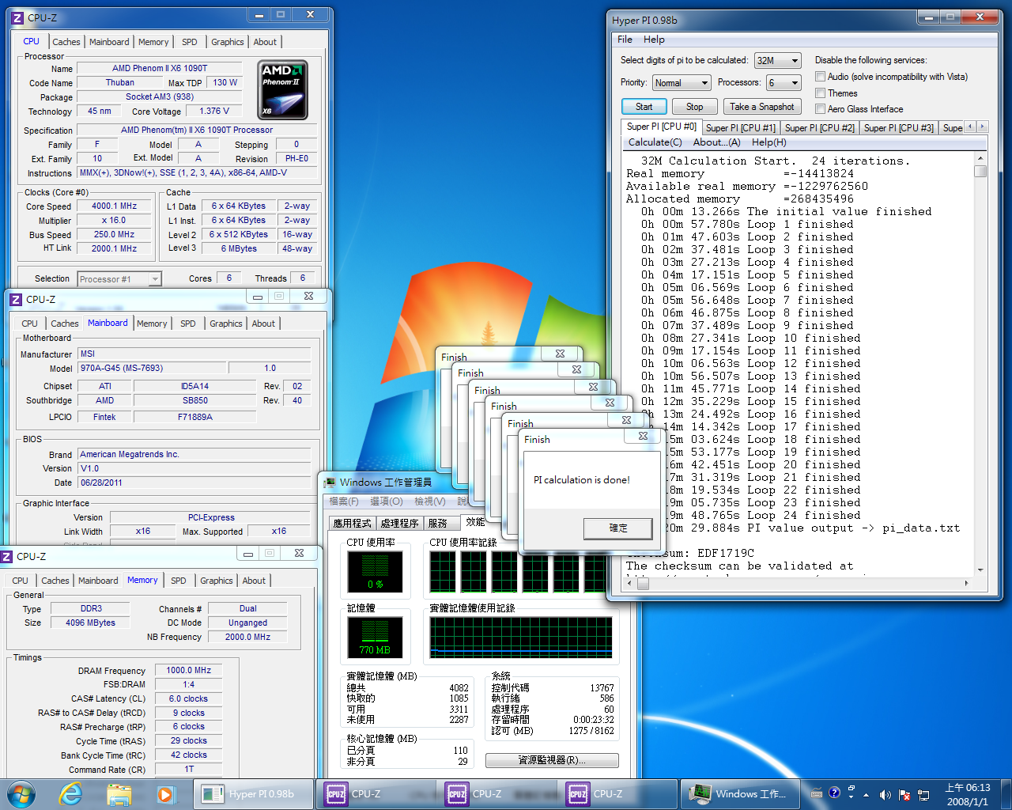Click the CPU-Z title icon of the processor window

pos(17,17)
